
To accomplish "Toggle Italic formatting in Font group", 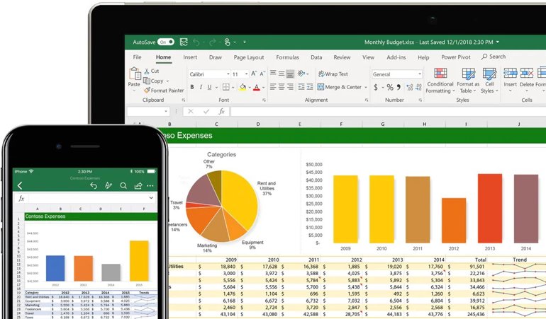I will click(201, 88).
